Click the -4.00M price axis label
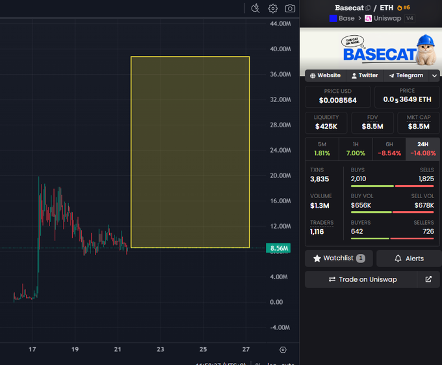 pyautogui.click(x=279, y=327)
